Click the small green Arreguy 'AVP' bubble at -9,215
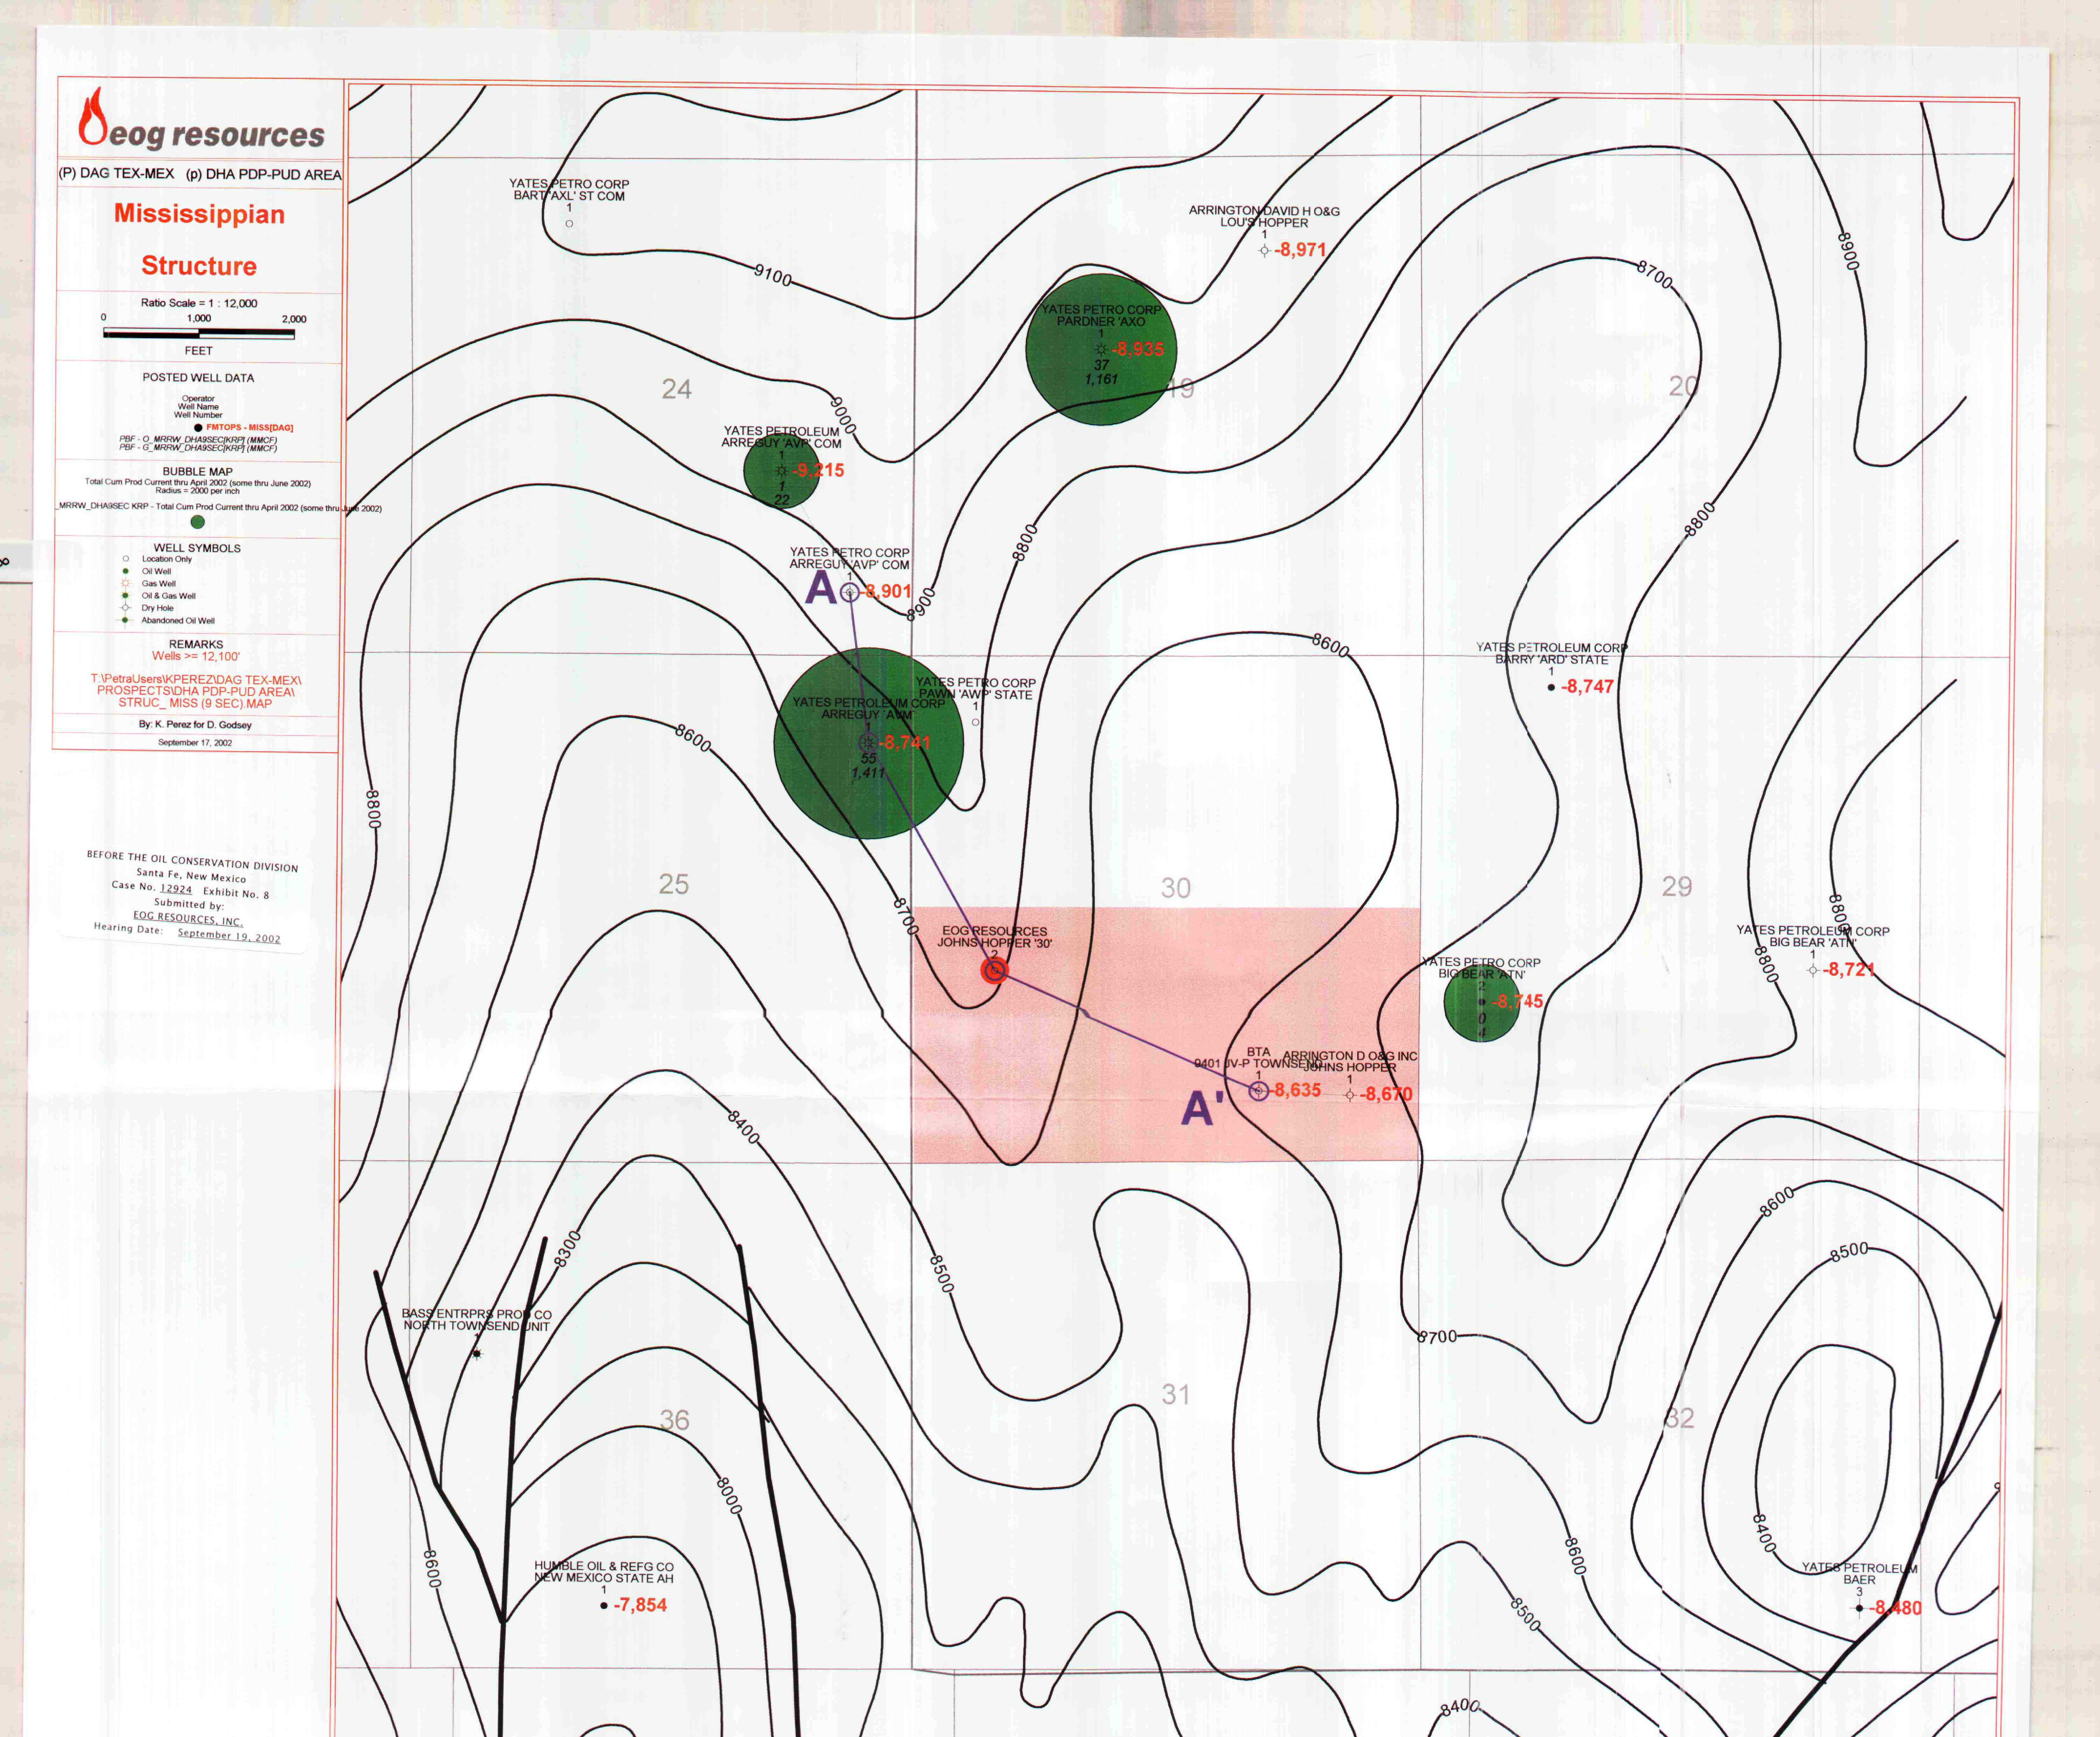2100x1737 pixels. (x=782, y=471)
